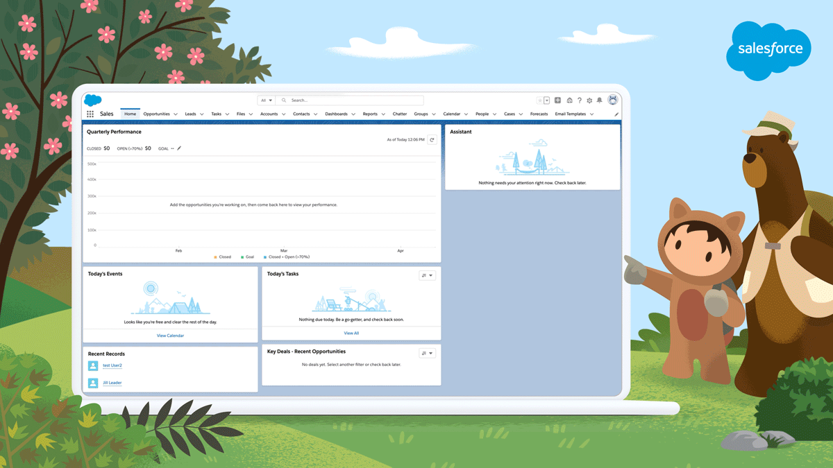Open the People tab
The image size is (833, 468).
[x=482, y=114]
